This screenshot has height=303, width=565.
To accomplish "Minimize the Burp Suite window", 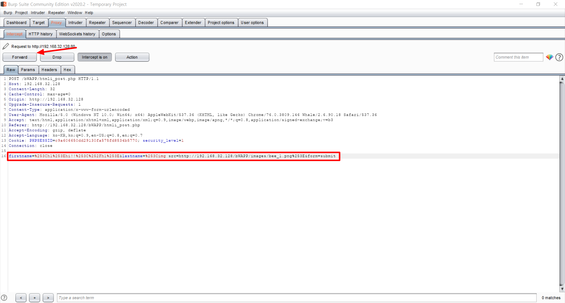I will tap(521, 4).
